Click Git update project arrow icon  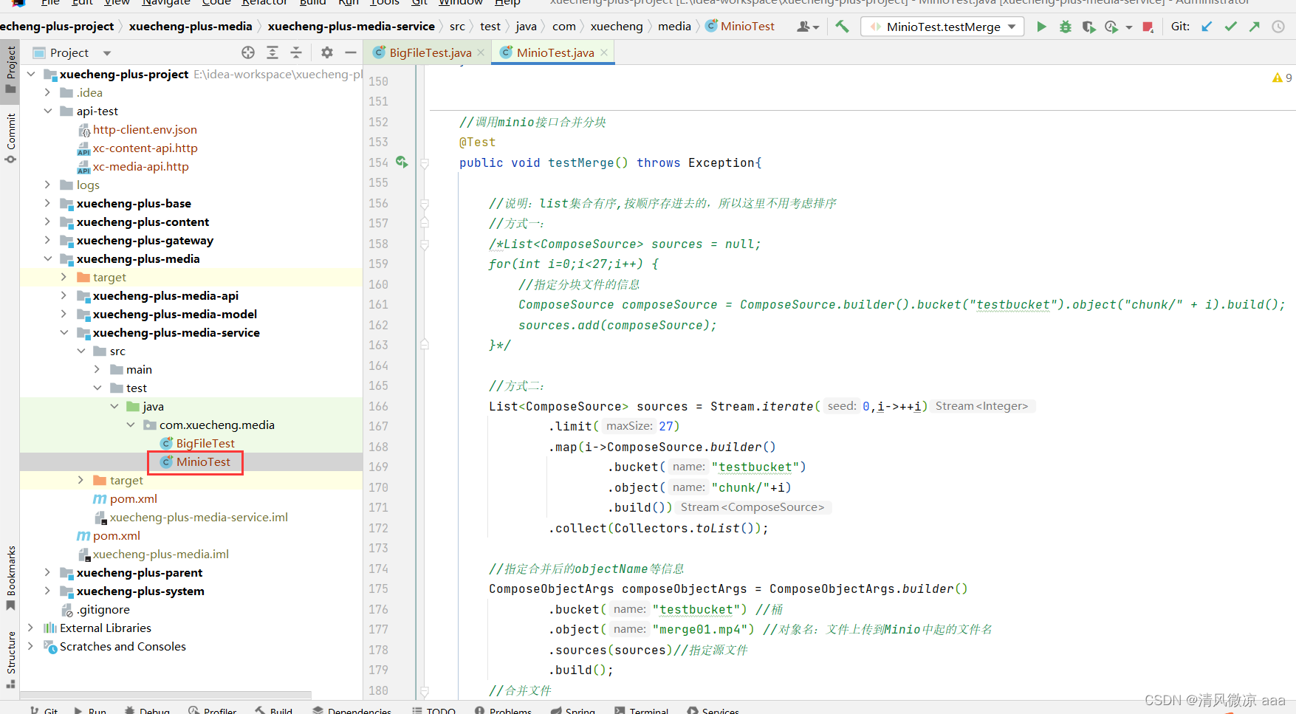[x=1207, y=27]
